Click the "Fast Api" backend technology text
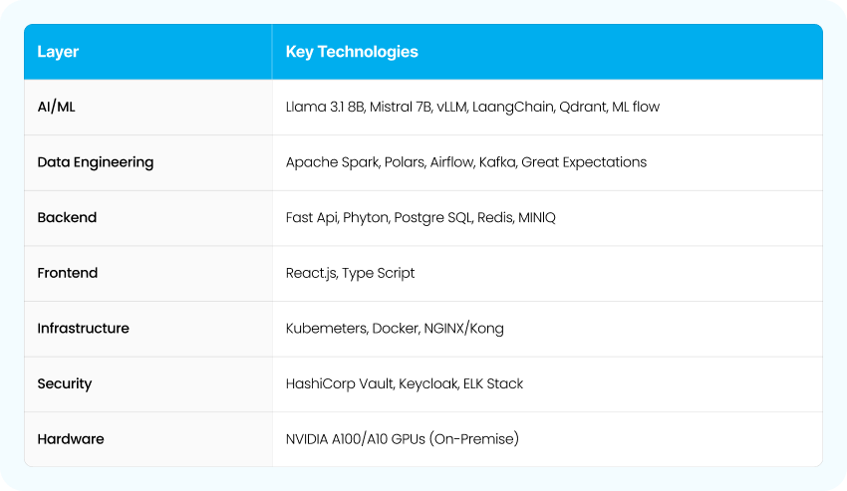The height and width of the screenshot is (491, 847). pos(310,217)
